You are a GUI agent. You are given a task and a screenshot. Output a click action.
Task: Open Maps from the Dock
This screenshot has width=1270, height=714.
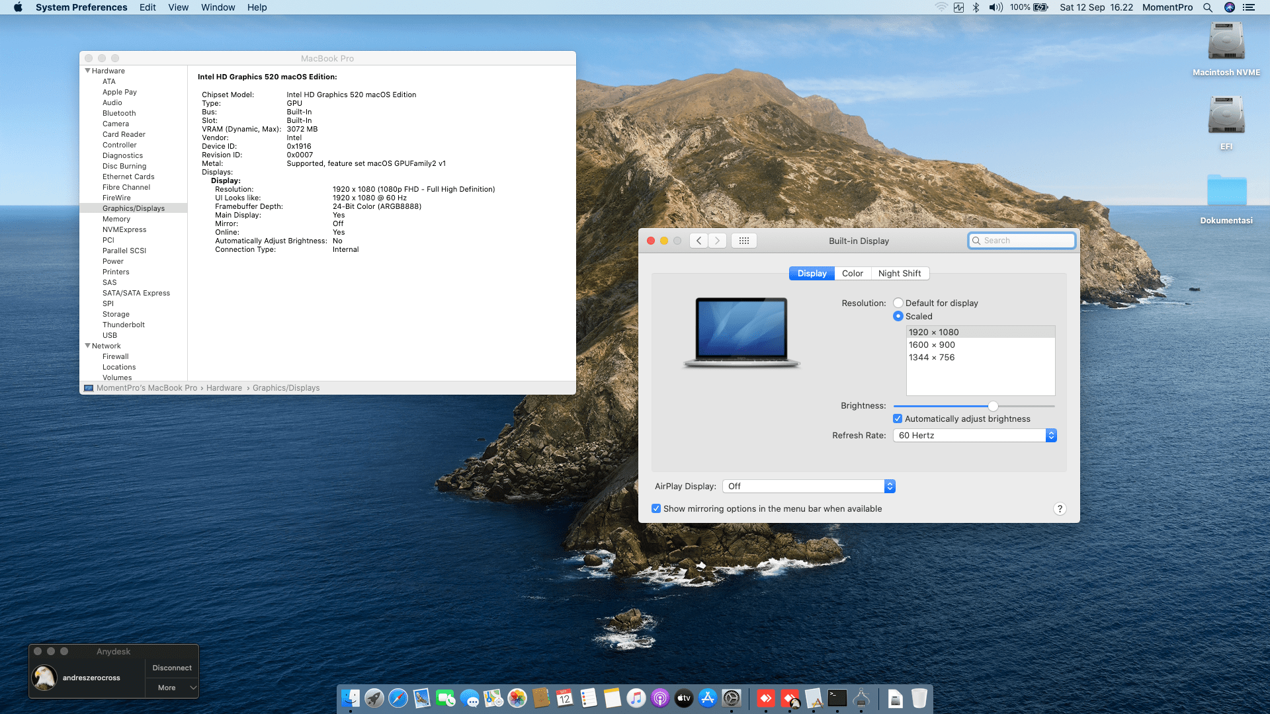click(493, 698)
